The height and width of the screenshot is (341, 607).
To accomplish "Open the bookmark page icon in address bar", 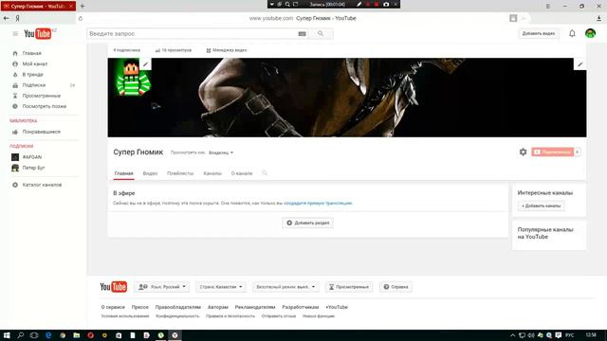I will point(513,18).
